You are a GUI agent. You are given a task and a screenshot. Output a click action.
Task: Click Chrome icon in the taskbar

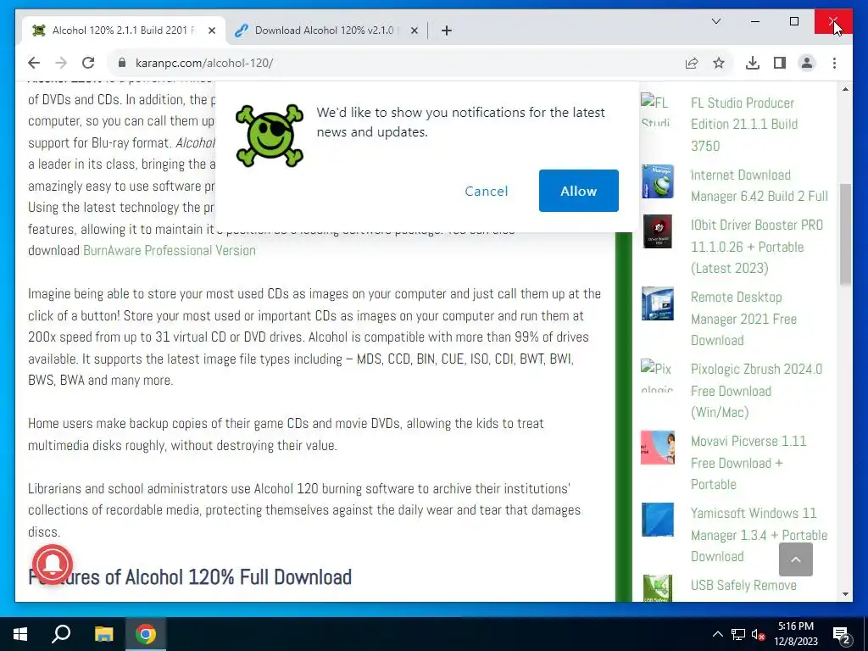(146, 634)
